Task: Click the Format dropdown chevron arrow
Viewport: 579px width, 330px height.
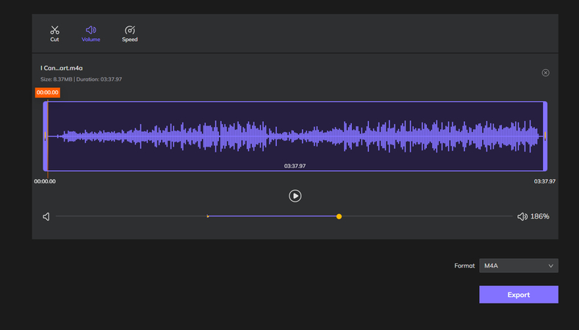Action: 550,265
